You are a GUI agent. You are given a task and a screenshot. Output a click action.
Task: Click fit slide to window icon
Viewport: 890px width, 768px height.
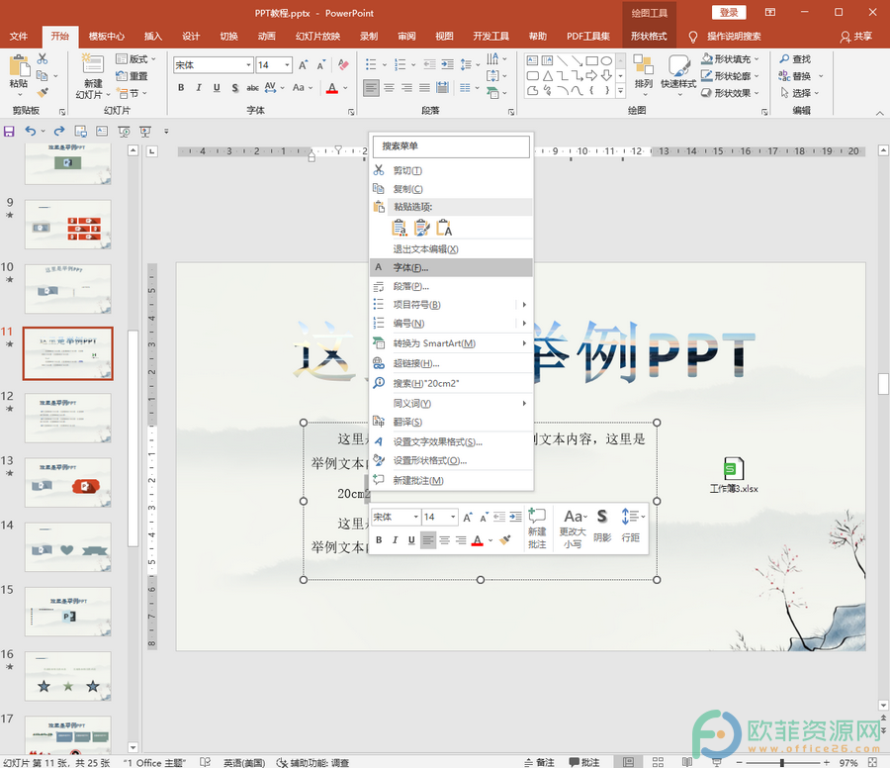coord(873,762)
